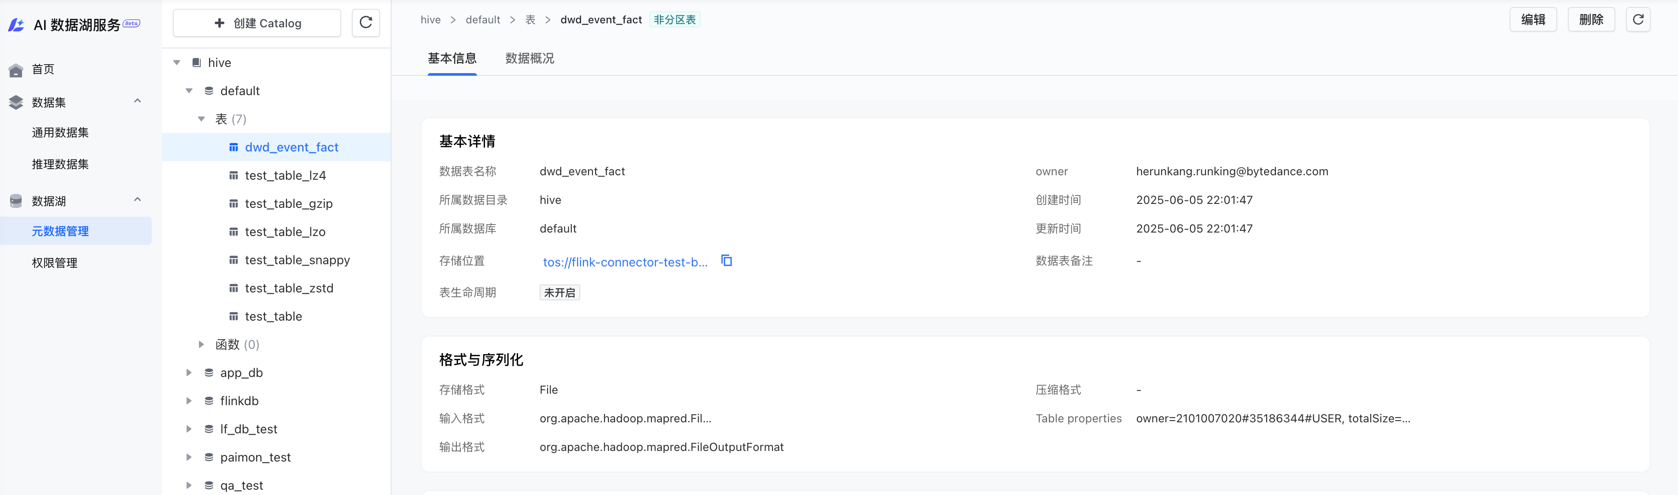Click the 数据湖 database icon
This screenshot has width=1678, height=495.
[x=16, y=201]
